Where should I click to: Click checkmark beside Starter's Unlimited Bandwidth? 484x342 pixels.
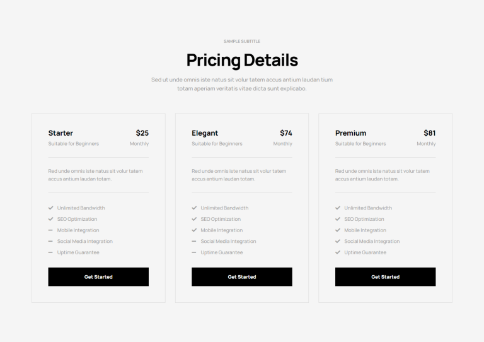[x=51, y=208]
